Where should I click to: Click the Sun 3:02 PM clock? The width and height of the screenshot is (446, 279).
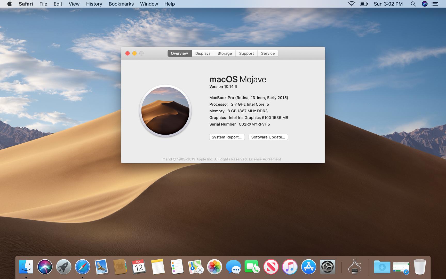388,4
